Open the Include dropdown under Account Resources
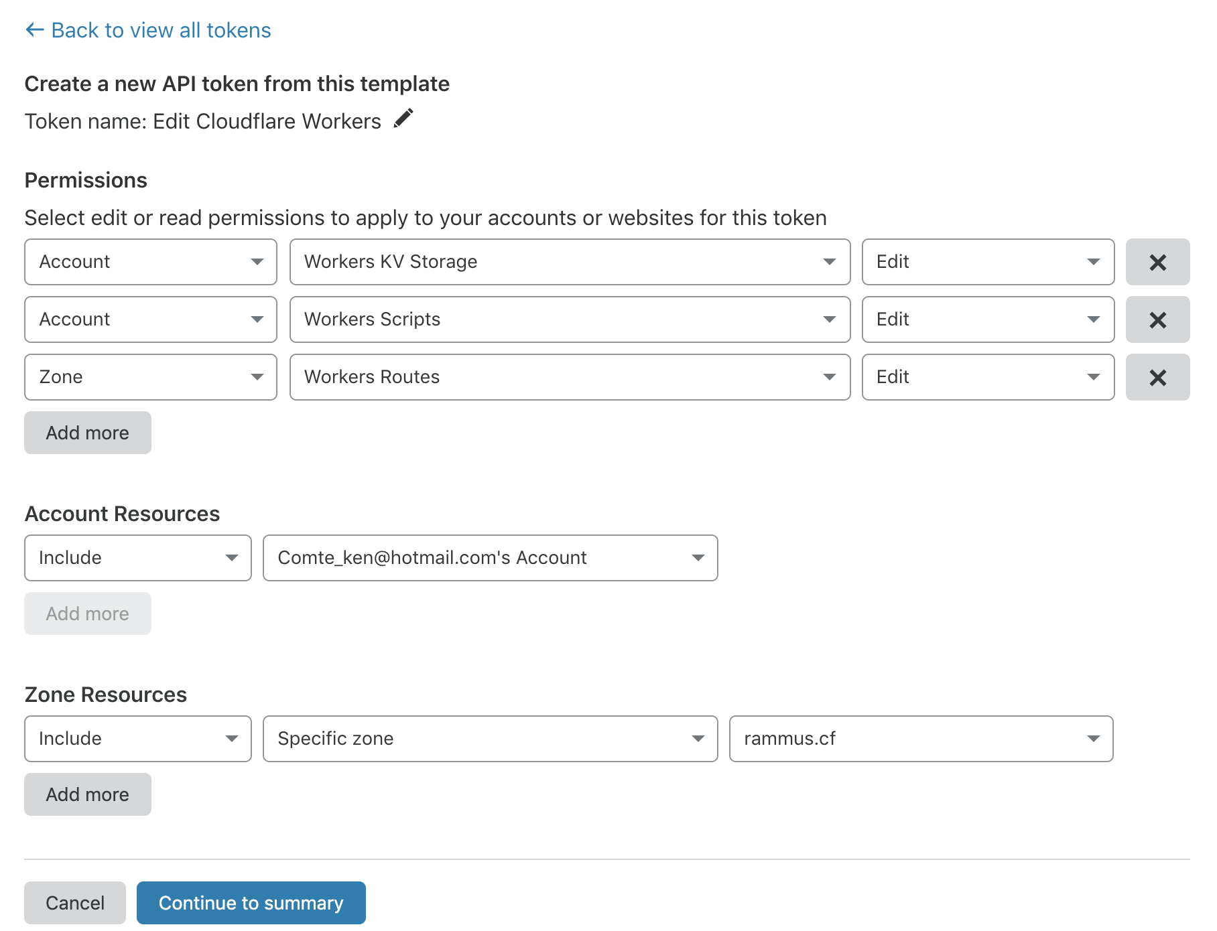The image size is (1217, 931). [138, 558]
